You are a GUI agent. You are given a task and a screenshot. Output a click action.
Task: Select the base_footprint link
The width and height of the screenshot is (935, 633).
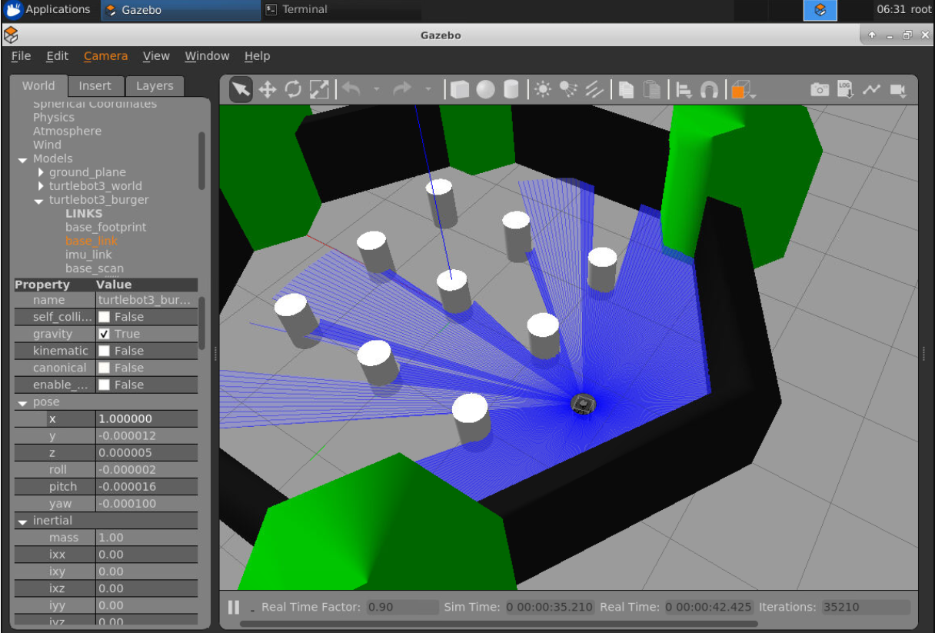pos(105,227)
